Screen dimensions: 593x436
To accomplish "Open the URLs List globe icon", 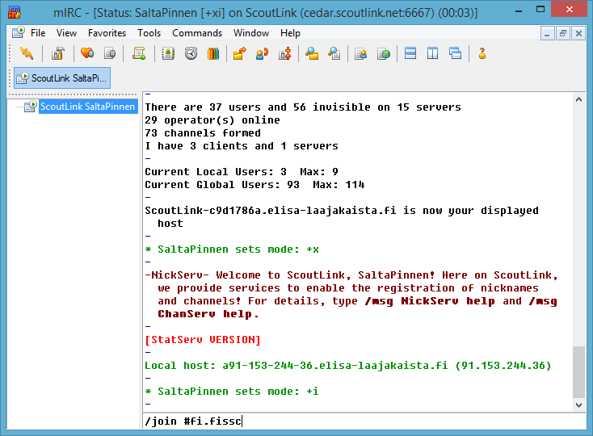I will pyautogui.click(x=384, y=53).
